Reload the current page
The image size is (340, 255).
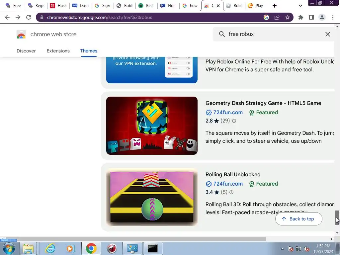(x=29, y=17)
